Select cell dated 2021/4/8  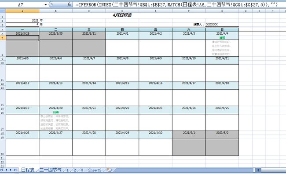point(122,58)
